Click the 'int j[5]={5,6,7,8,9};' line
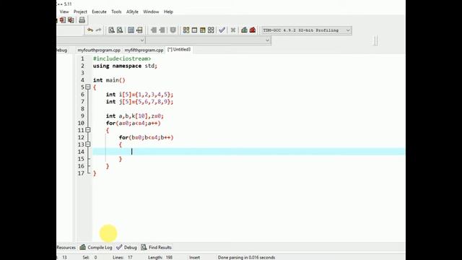The height and width of the screenshot is (260, 462). [x=139, y=102]
